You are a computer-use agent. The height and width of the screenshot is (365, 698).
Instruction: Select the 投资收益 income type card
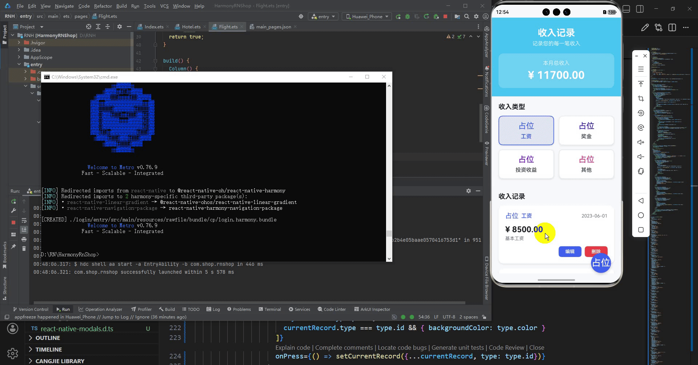[x=526, y=164]
